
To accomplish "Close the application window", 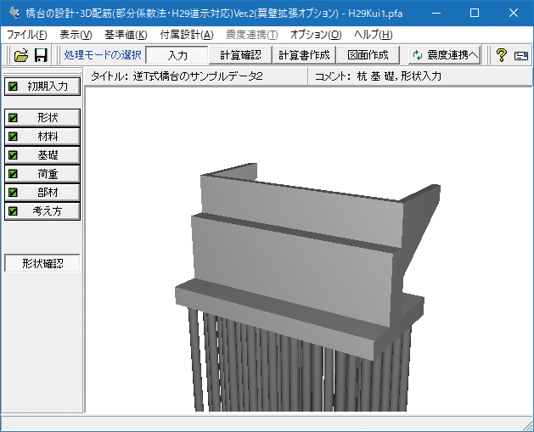I will click(x=514, y=13).
